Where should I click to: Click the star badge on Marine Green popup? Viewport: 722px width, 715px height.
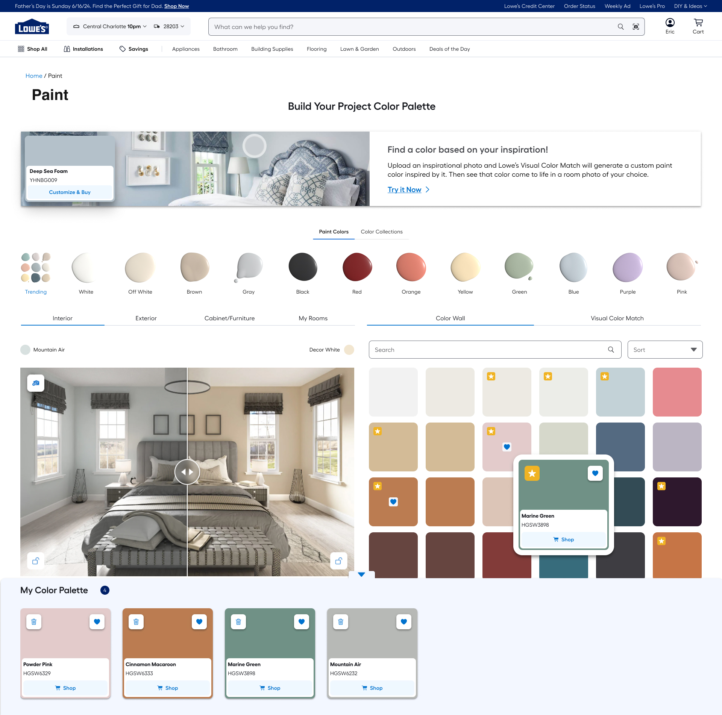click(x=532, y=473)
